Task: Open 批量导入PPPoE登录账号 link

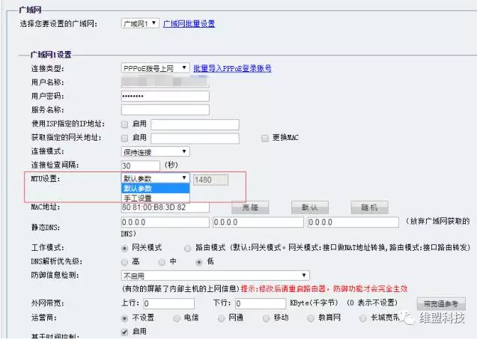Action: (x=232, y=68)
